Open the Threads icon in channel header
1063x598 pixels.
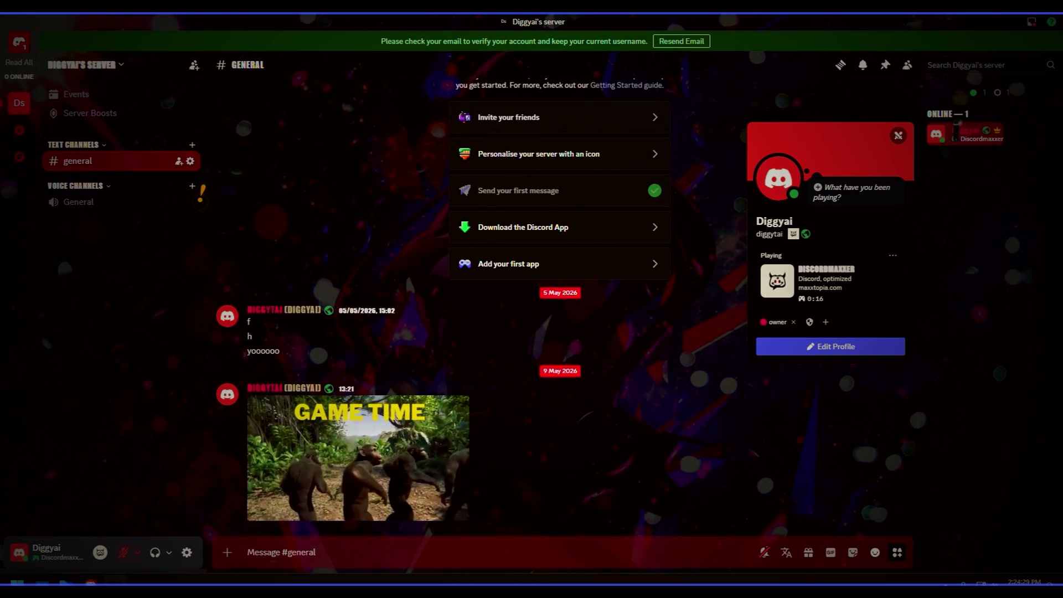[x=840, y=65]
